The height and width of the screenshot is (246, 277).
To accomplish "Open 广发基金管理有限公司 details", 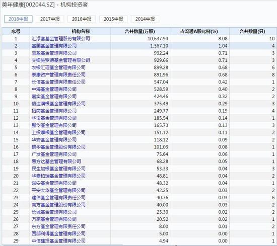I will pyautogui.click(x=54, y=154).
